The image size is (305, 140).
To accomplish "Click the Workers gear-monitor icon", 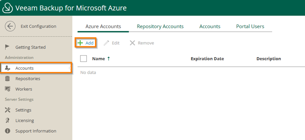I will (7, 89).
